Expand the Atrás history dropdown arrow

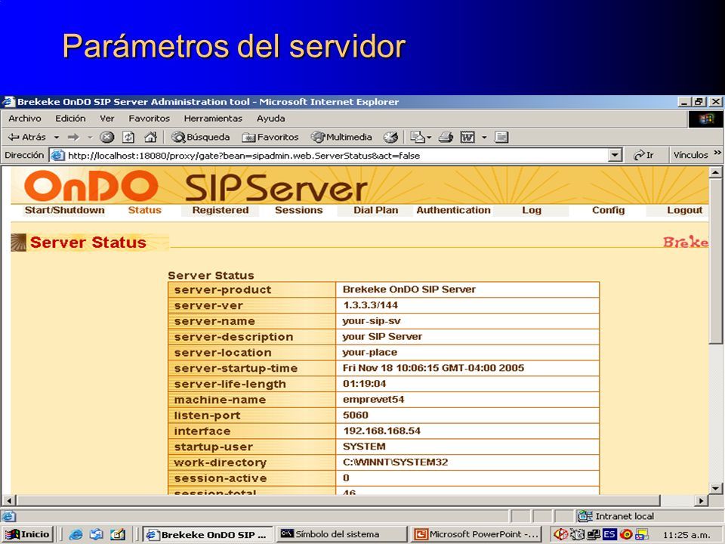[57, 138]
